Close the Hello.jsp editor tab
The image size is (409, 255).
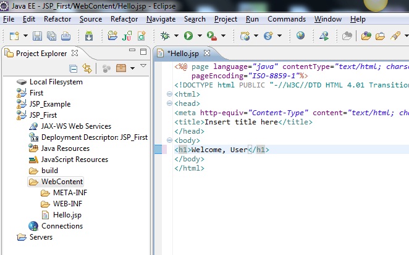207,53
